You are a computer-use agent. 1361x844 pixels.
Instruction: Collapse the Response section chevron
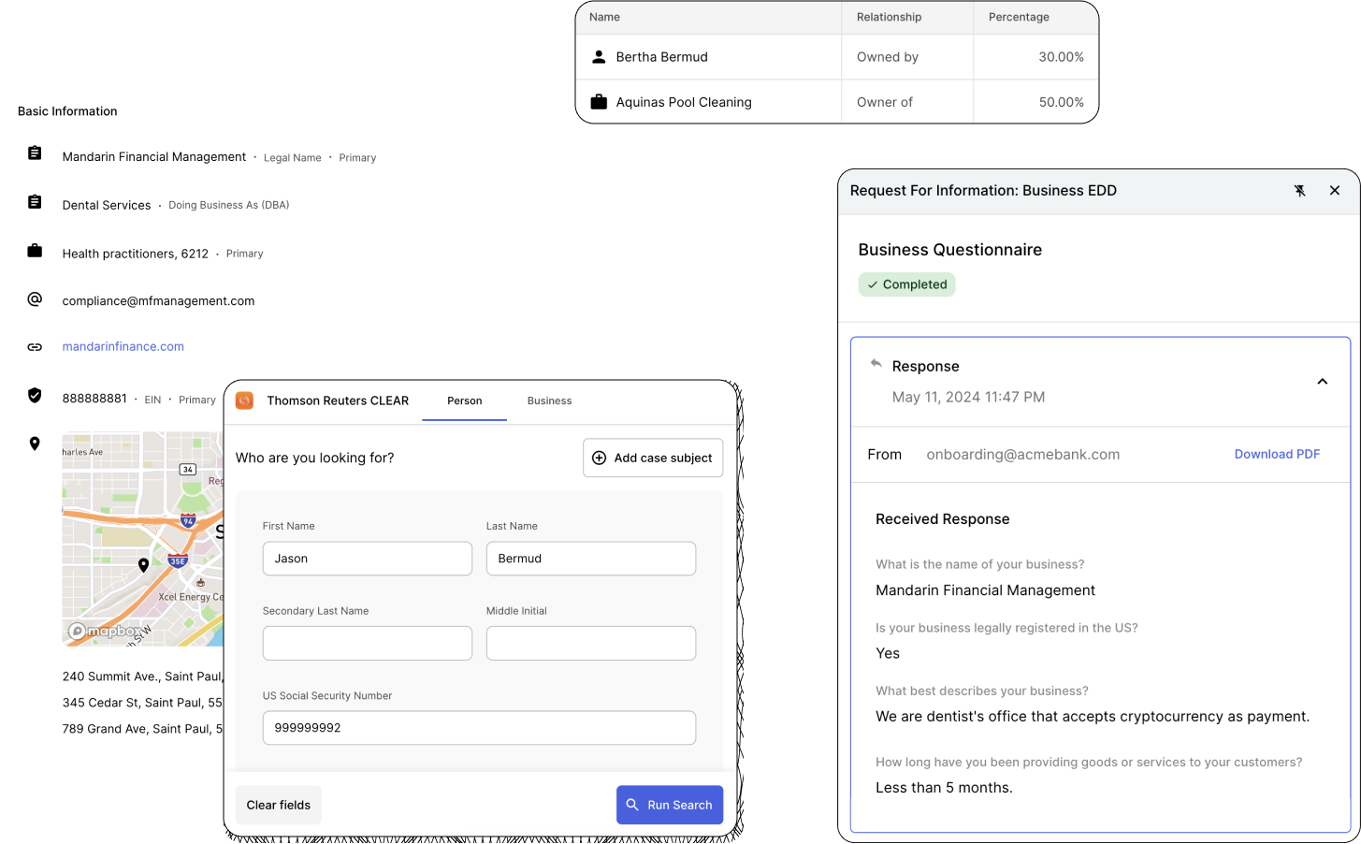(x=1323, y=382)
